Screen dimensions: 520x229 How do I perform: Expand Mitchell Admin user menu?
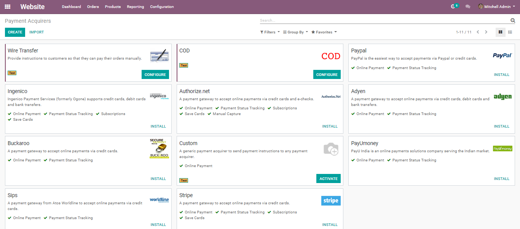[497, 6]
